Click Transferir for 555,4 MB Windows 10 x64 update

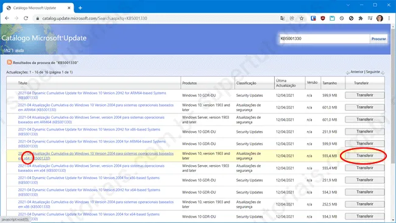coord(365,155)
